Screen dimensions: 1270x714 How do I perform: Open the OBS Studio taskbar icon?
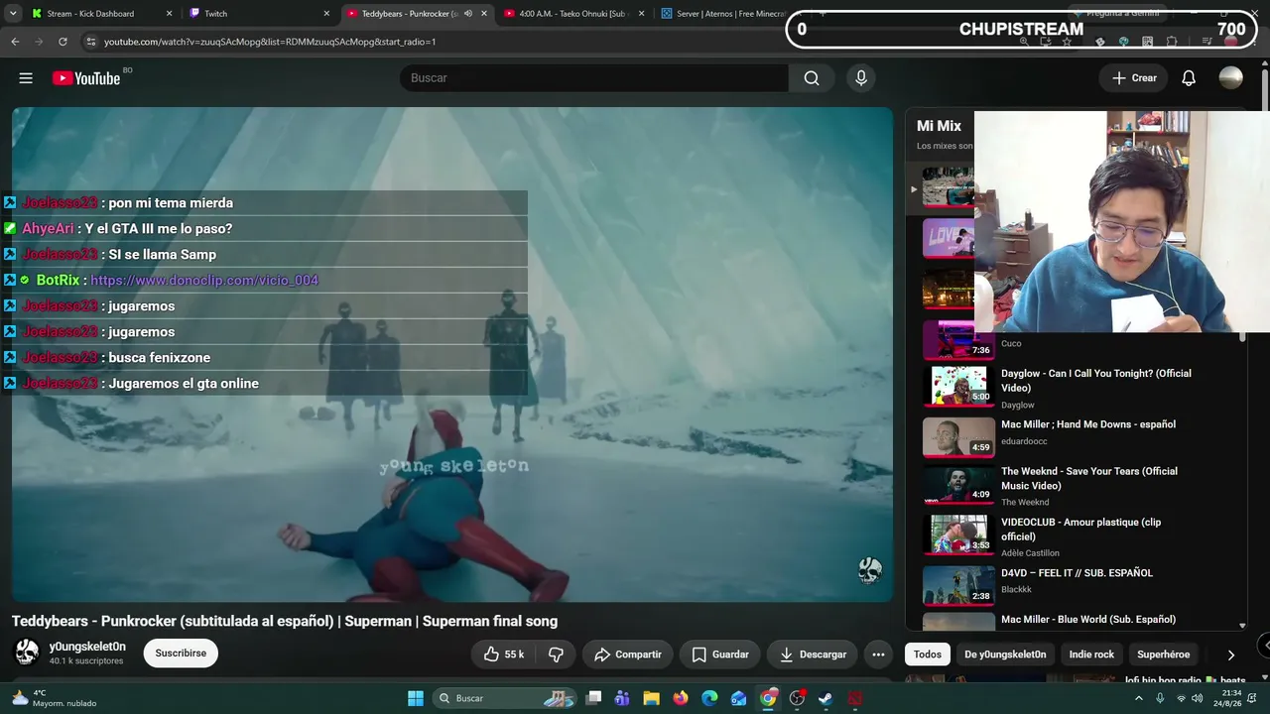797,698
